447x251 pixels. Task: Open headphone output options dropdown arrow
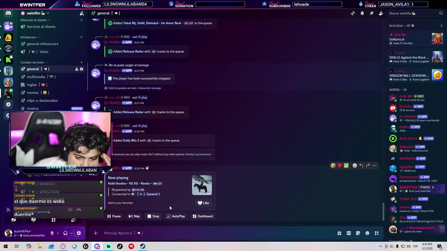(x=71, y=233)
